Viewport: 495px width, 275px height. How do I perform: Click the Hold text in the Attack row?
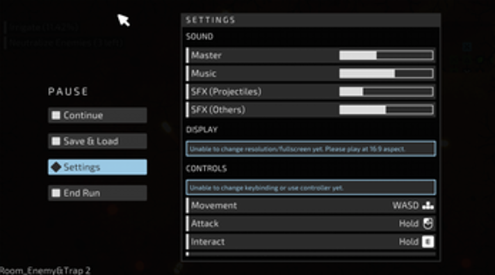[409, 224]
